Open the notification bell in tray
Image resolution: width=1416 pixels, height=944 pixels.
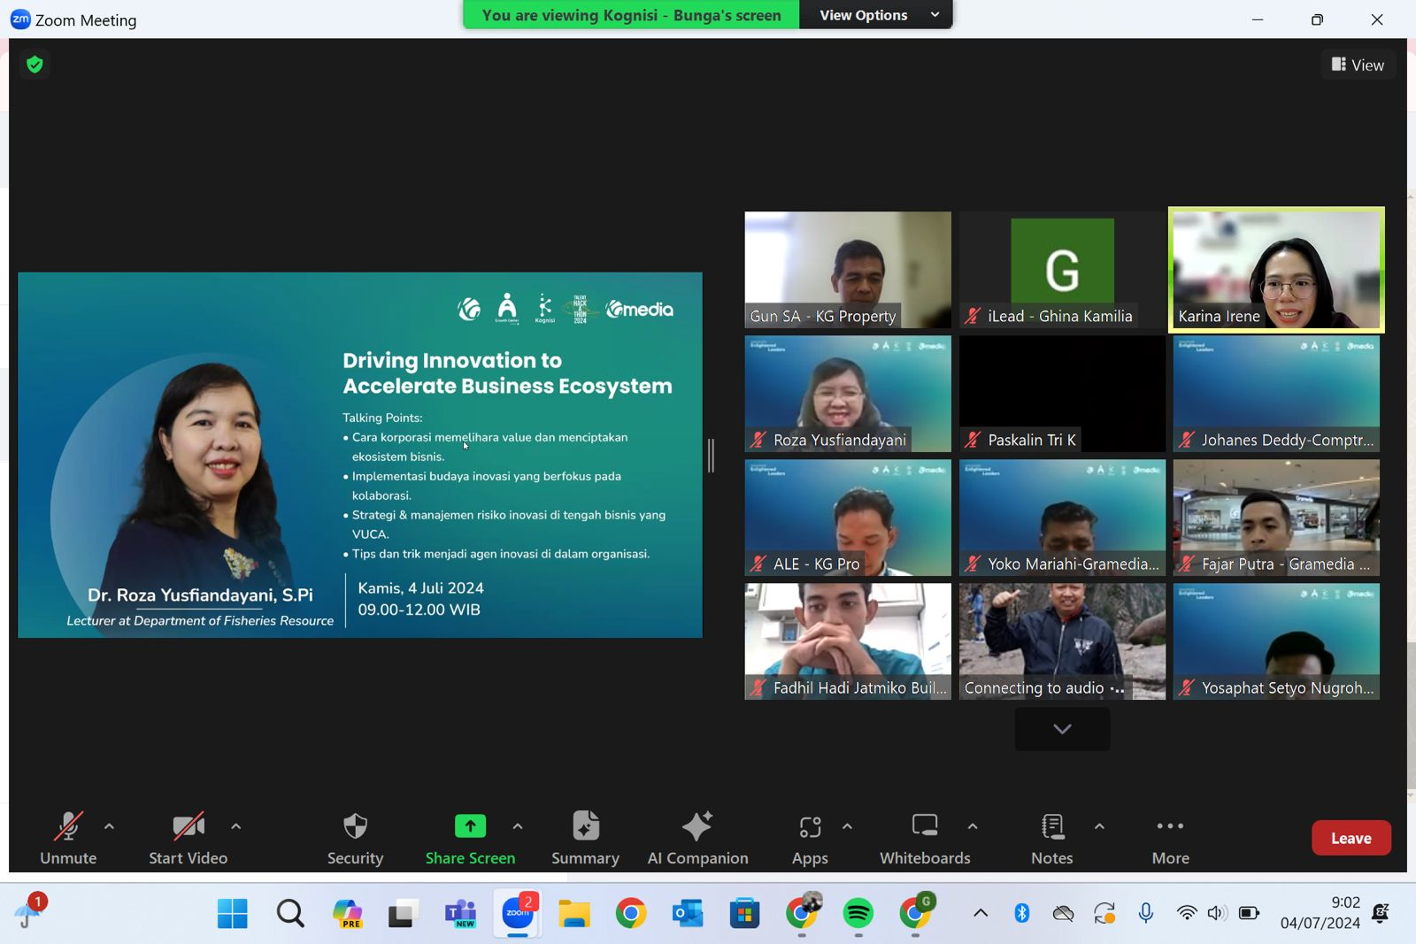[1381, 913]
